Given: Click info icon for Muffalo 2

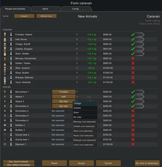Looking at the screenshot, I should tap(11, 125).
